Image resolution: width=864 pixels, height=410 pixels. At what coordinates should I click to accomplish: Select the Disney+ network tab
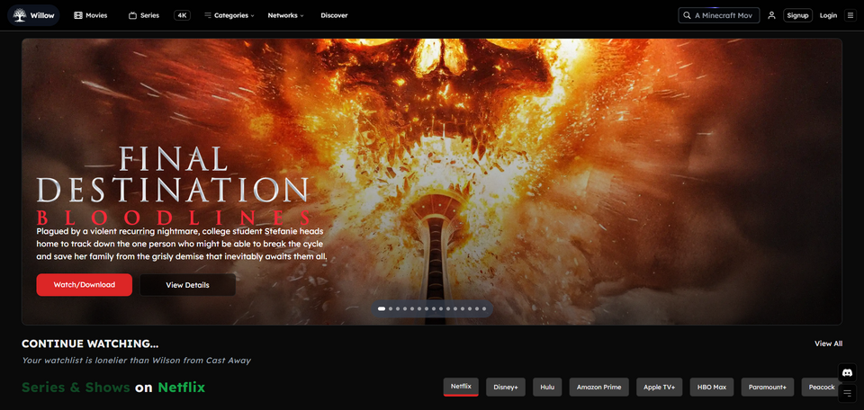pos(505,387)
